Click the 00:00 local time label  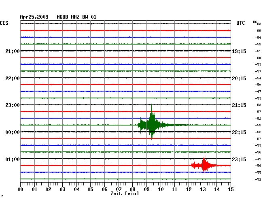(x=13, y=132)
